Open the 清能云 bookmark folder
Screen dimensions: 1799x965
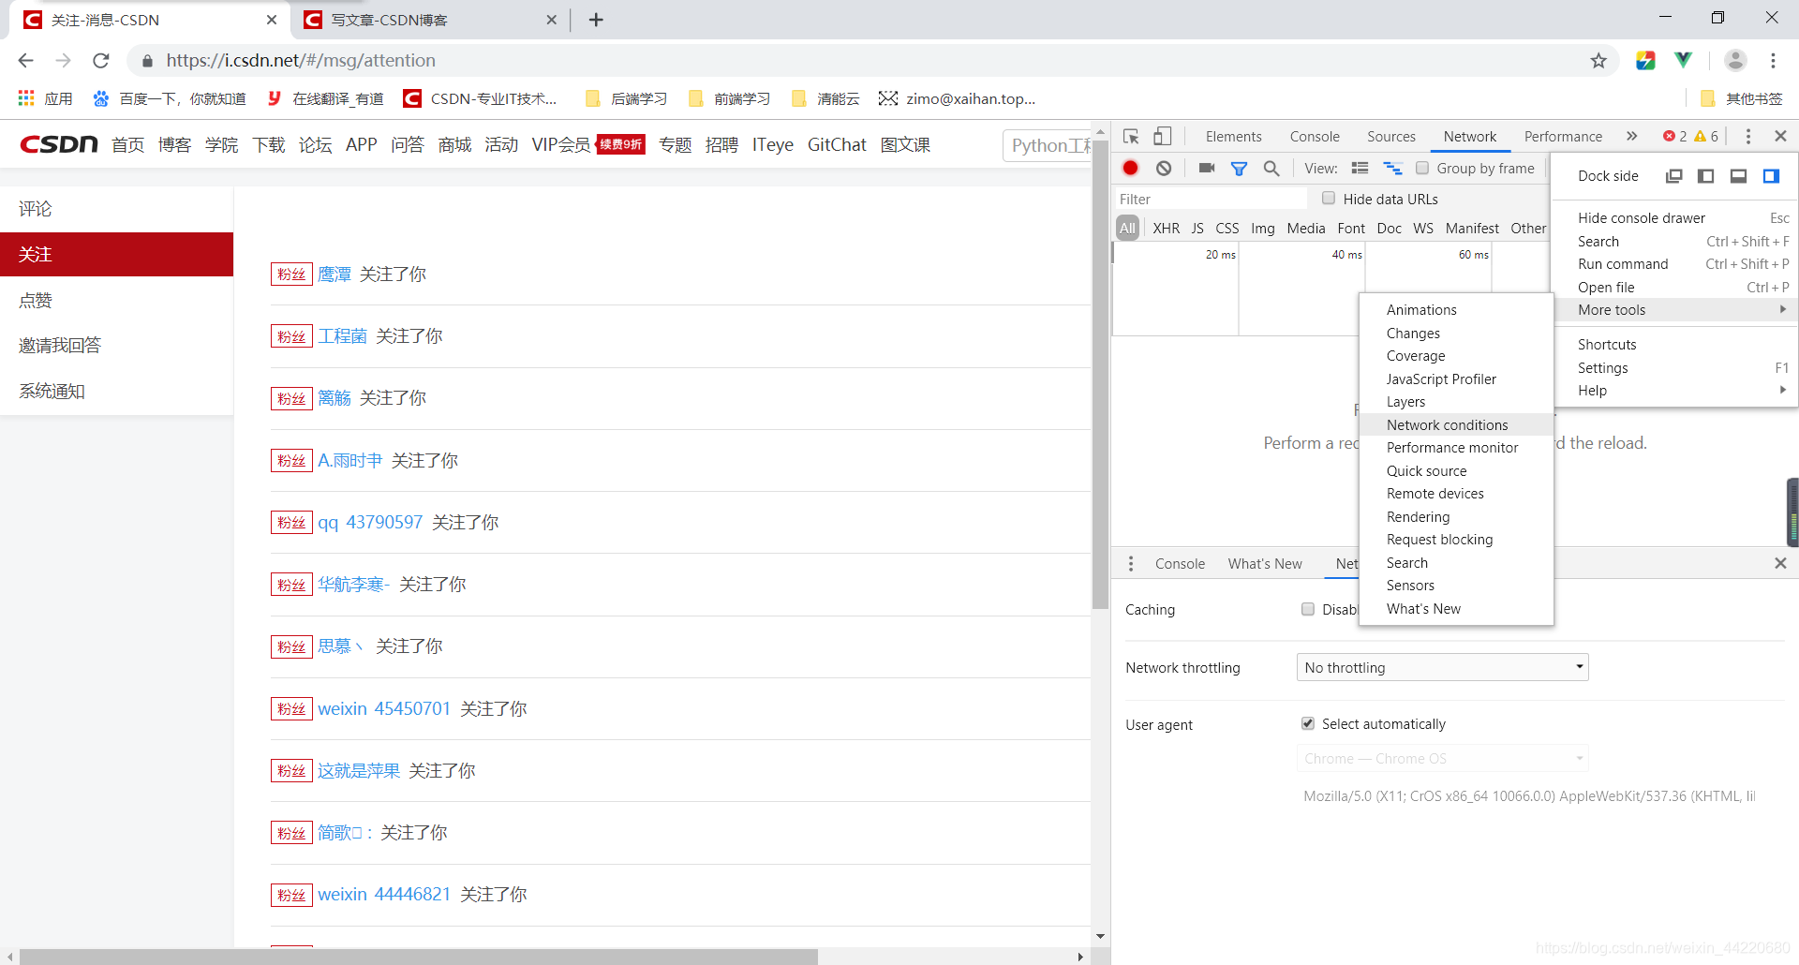click(825, 98)
